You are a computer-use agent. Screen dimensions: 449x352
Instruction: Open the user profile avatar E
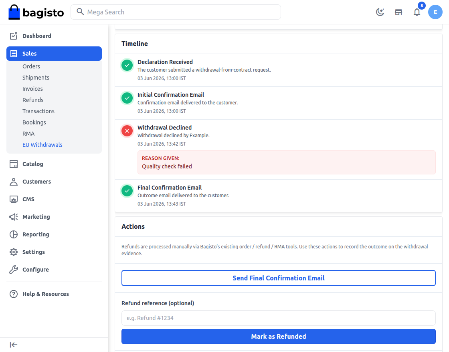click(x=435, y=12)
